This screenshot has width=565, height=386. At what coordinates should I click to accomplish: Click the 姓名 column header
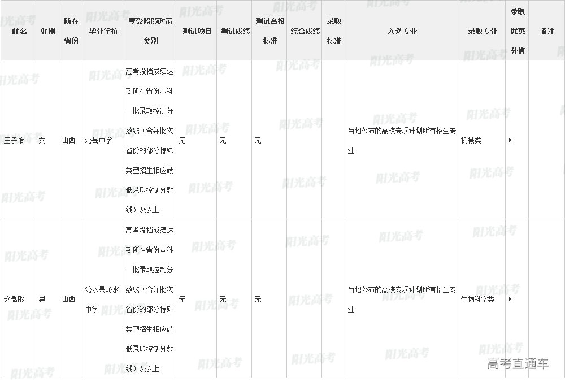(19, 31)
